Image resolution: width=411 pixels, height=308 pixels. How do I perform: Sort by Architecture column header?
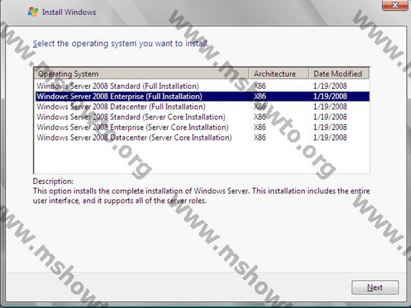point(279,73)
